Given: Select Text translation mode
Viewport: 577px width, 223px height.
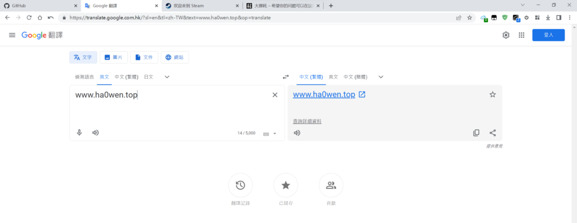Looking at the screenshot, I should pos(83,57).
